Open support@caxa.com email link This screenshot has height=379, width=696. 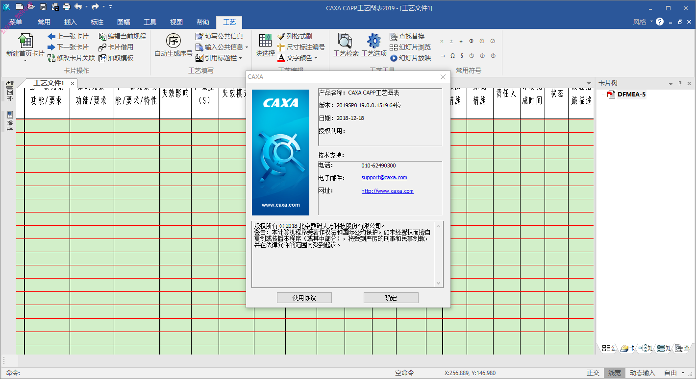[x=384, y=177]
